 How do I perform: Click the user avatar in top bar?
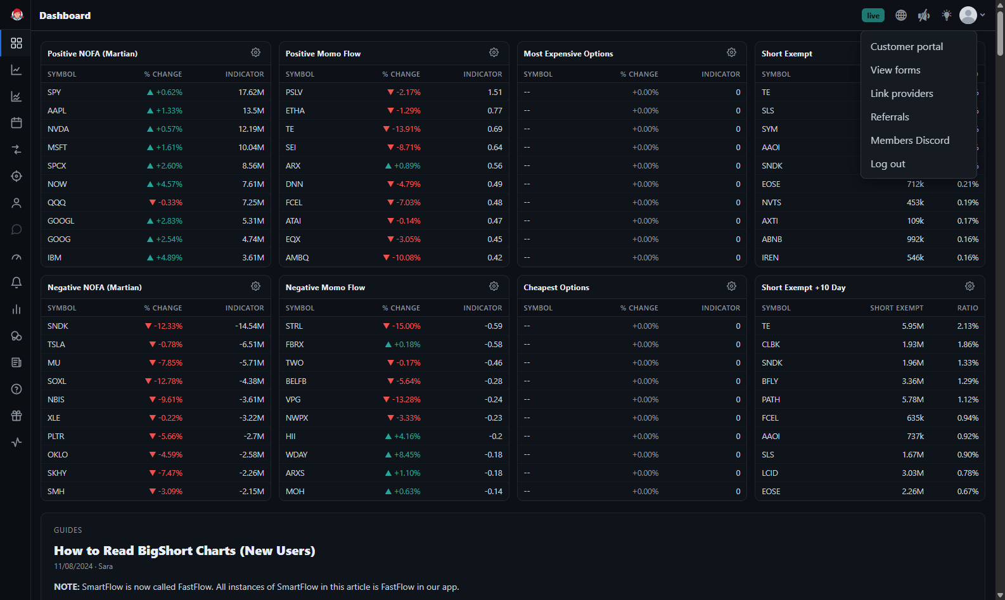pyautogui.click(x=968, y=15)
